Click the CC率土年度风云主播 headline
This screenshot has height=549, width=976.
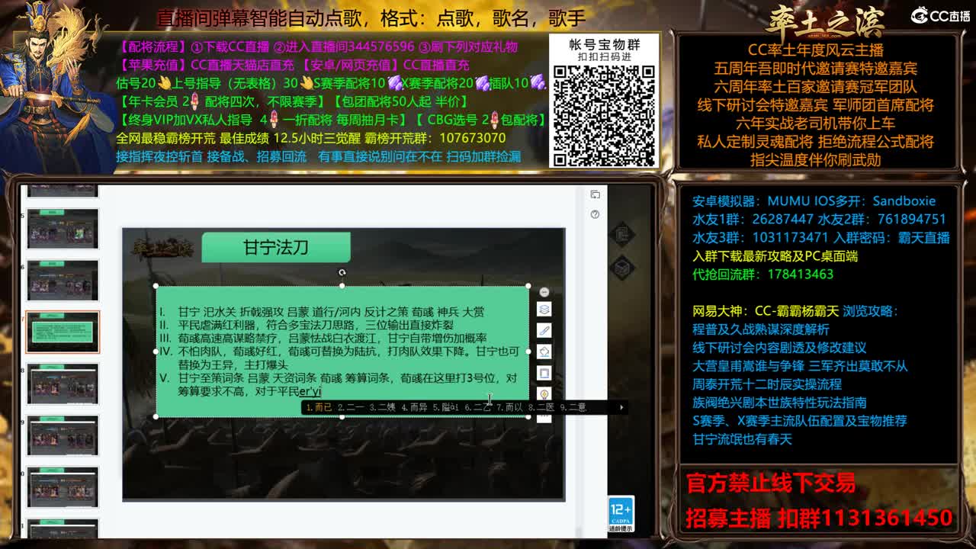[815, 50]
